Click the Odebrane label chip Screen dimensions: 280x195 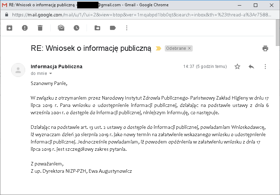click(176, 48)
